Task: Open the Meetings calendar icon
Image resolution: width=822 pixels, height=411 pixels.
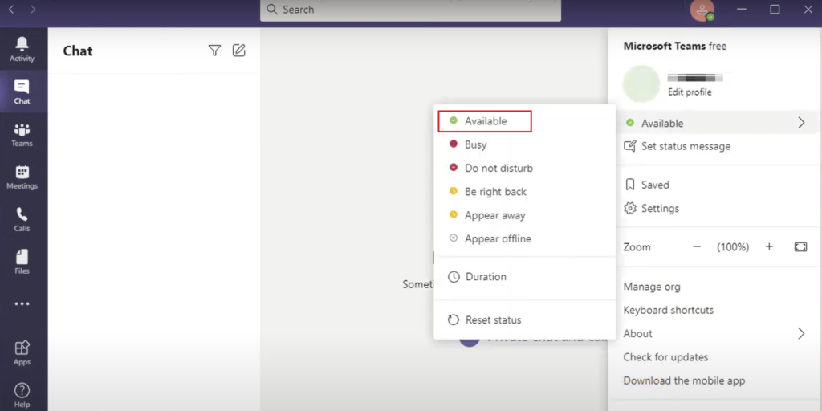Action: tap(22, 172)
